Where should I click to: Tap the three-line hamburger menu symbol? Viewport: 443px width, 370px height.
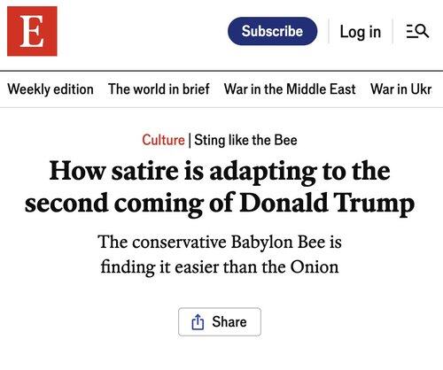[x=411, y=31]
